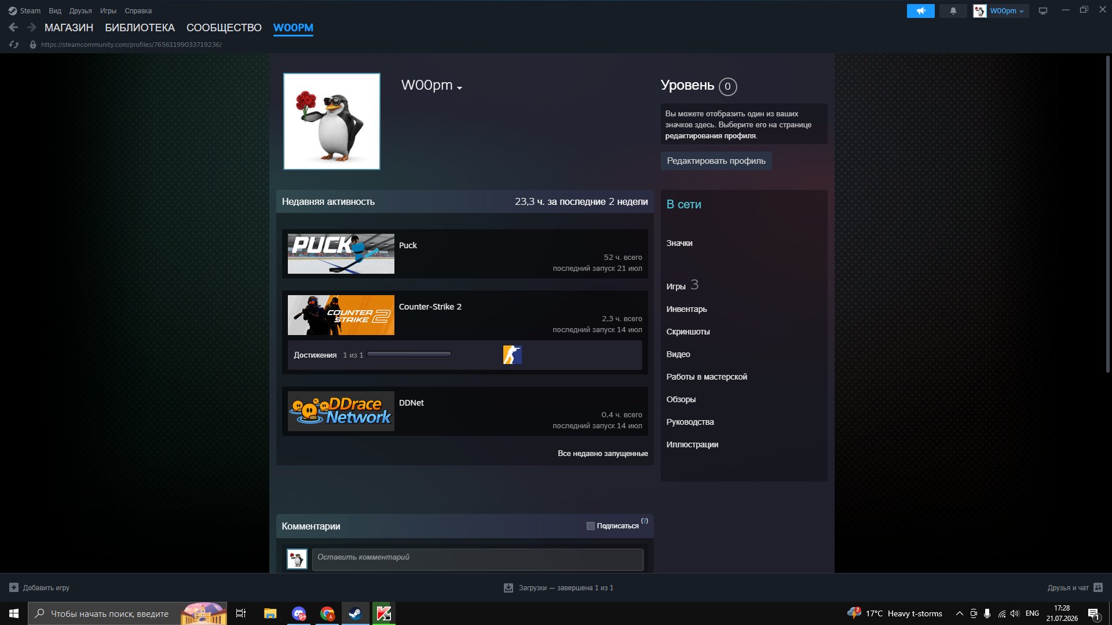The width and height of the screenshot is (1112, 625).
Task: Switch to the БИБЛИОТЕКА tab
Action: [140, 27]
